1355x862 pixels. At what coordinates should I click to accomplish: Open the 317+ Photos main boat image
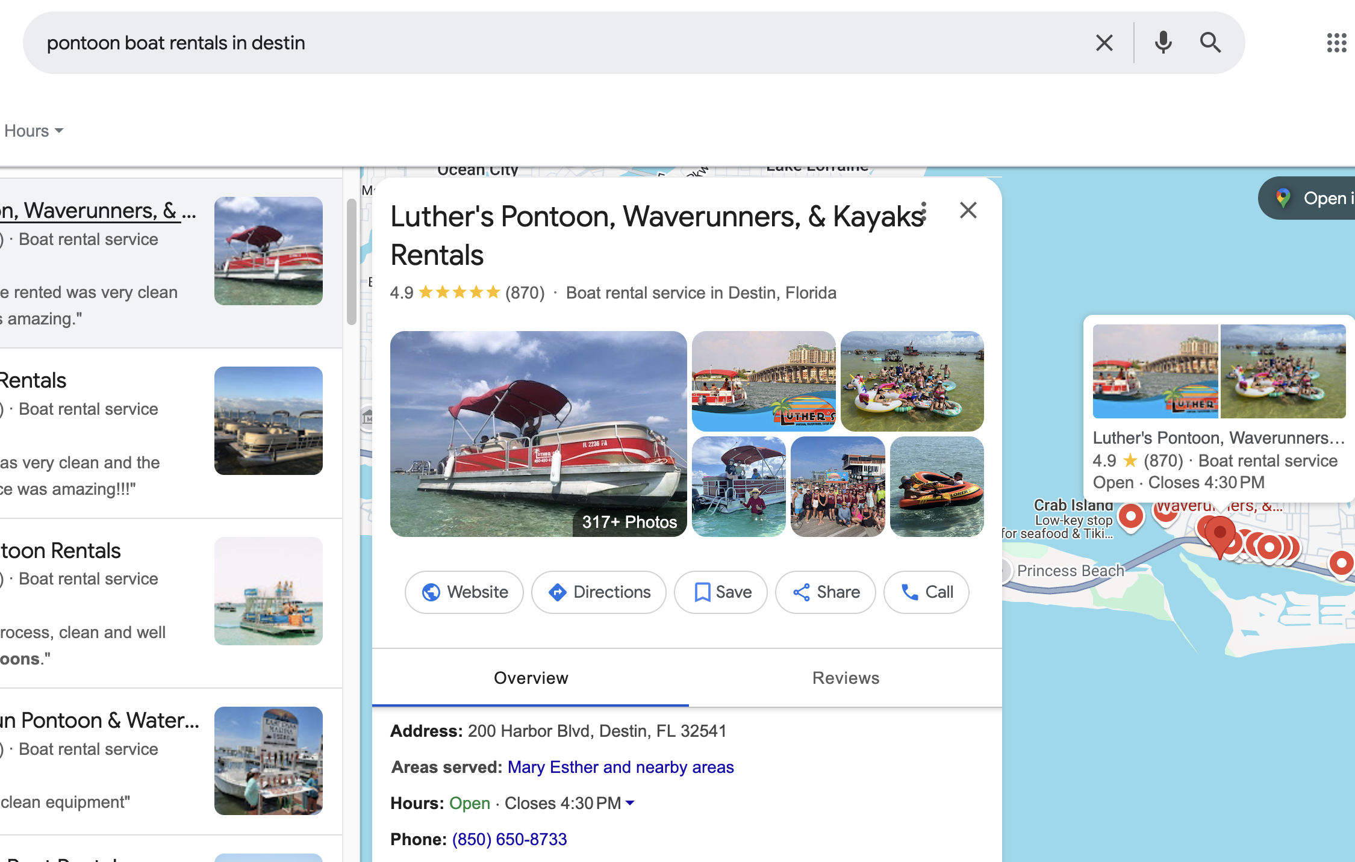(x=538, y=434)
